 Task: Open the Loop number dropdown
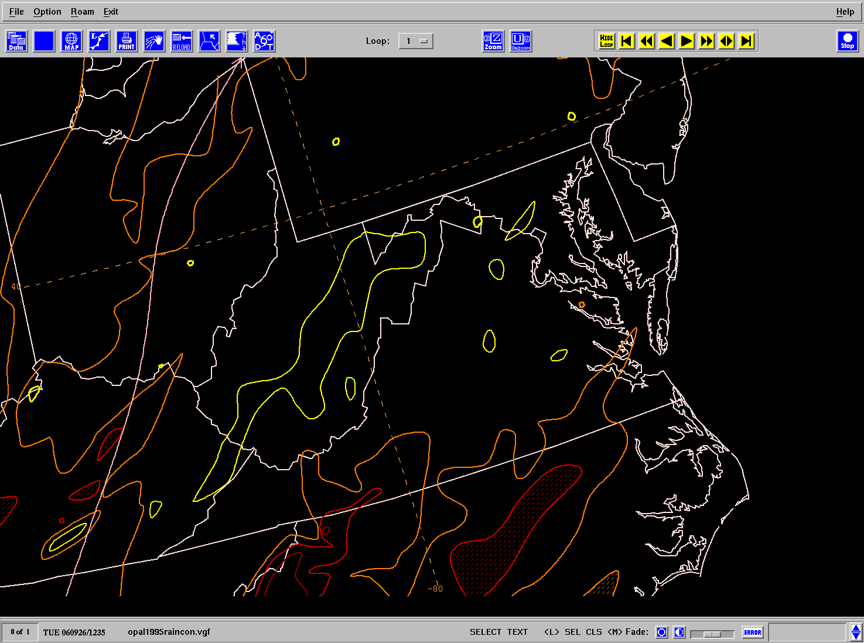point(416,41)
